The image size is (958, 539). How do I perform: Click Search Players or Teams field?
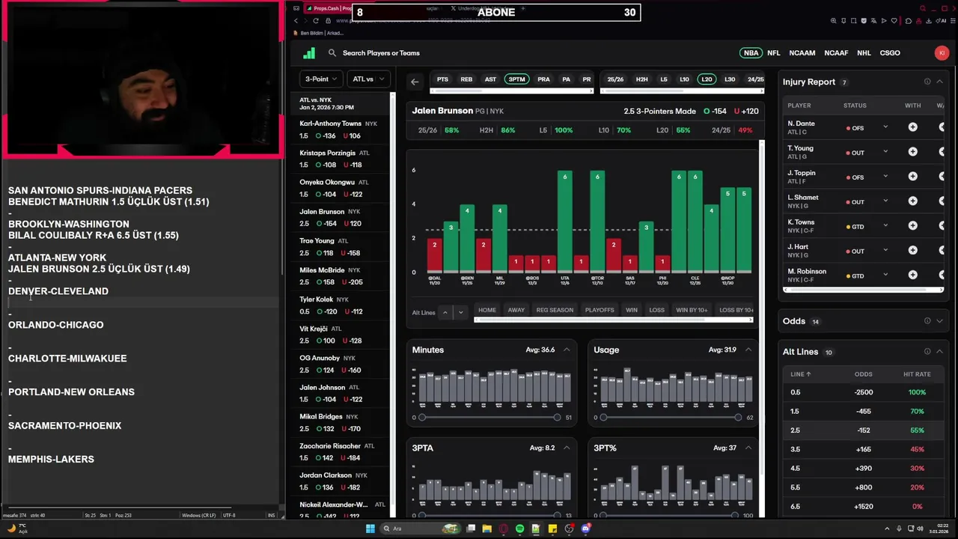pyautogui.click(x=381, y=53)
